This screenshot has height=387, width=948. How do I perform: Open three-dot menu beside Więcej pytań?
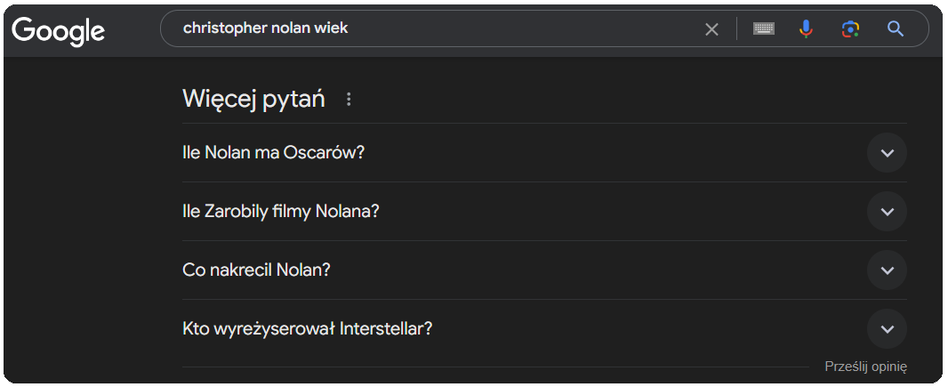[349, 100]
